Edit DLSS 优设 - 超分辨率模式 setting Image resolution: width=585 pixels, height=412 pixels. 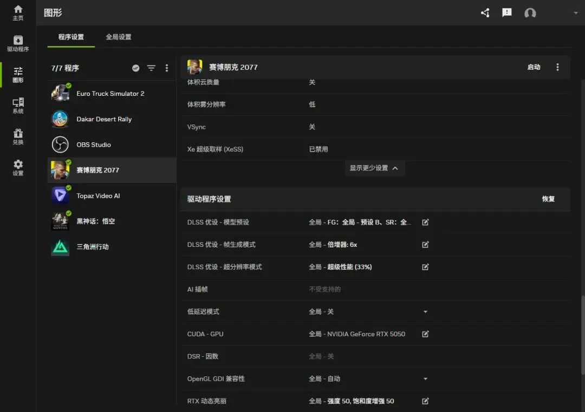pos(425,267)
